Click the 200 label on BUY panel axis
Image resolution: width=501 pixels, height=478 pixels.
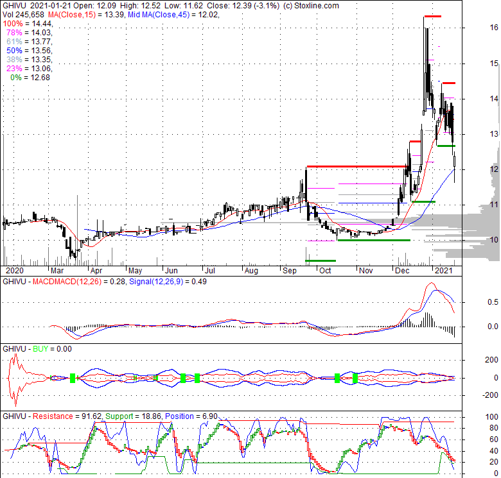click(492, 360)
